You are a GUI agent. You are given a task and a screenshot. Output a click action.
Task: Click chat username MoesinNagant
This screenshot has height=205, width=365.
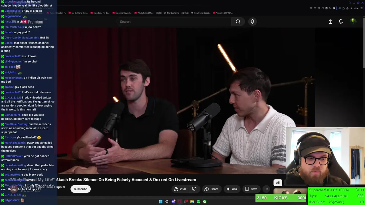[14, 78]
